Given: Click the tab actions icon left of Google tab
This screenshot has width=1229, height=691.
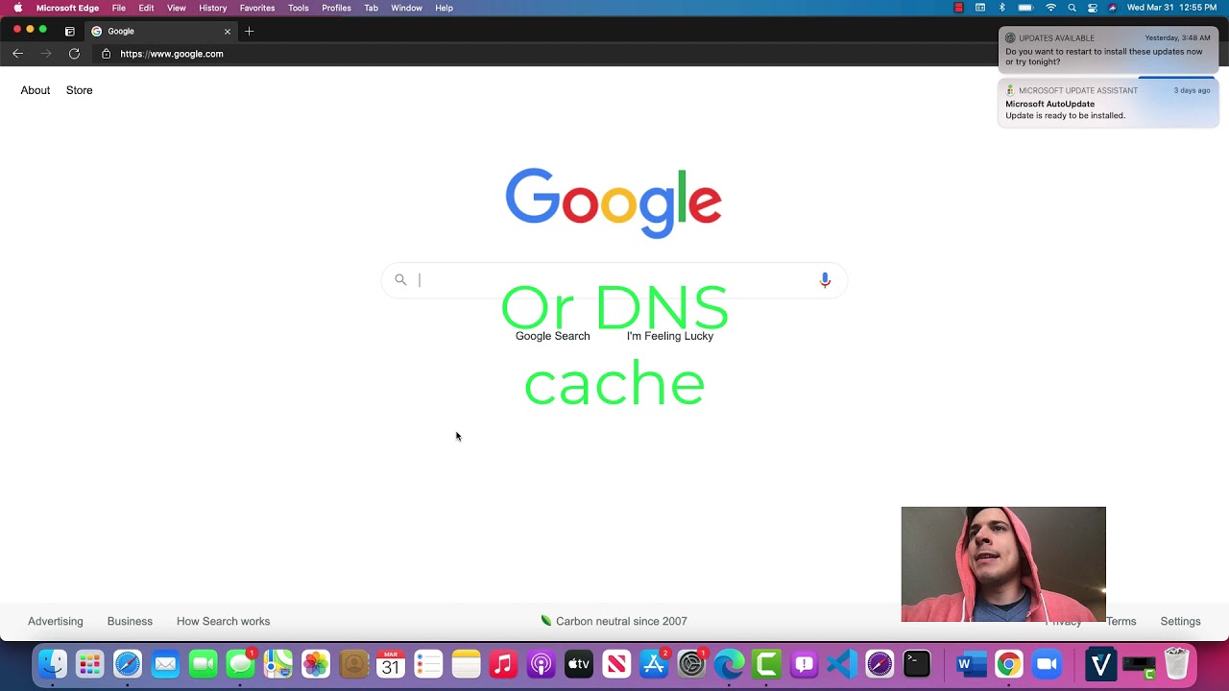Looking at the screenshot, I should point(69,31).
